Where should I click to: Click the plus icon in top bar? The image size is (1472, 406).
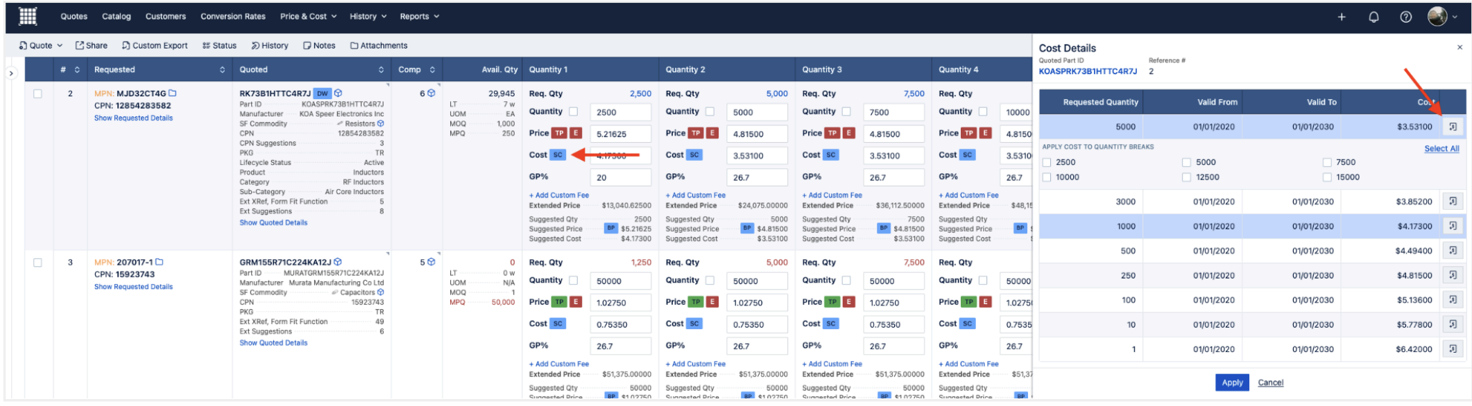1342,17
